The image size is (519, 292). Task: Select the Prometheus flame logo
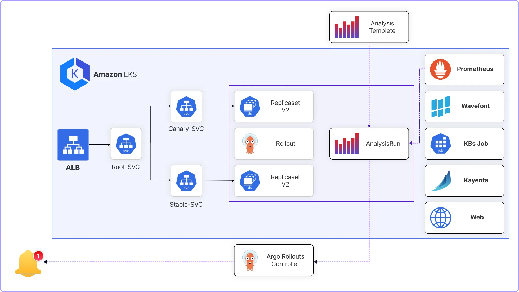[440, 69]
